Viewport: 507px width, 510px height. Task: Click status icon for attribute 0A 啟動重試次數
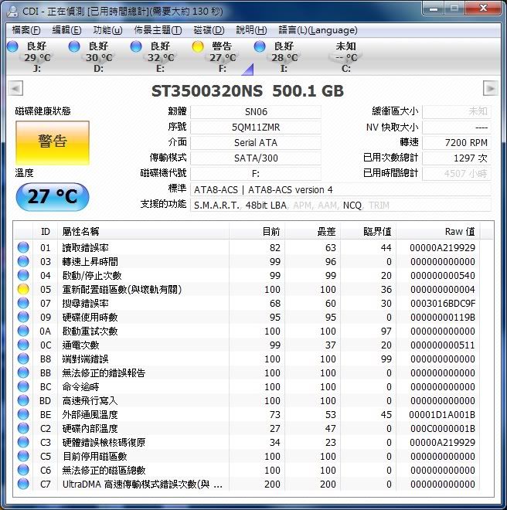tap(23, 331)
